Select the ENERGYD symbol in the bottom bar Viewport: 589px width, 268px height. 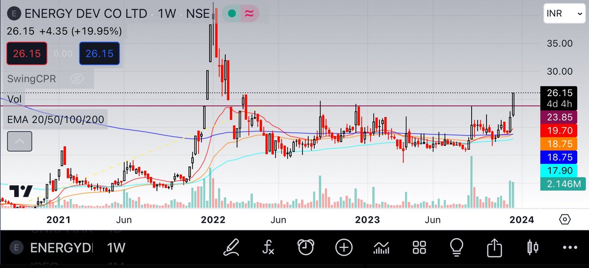[61, 247]
